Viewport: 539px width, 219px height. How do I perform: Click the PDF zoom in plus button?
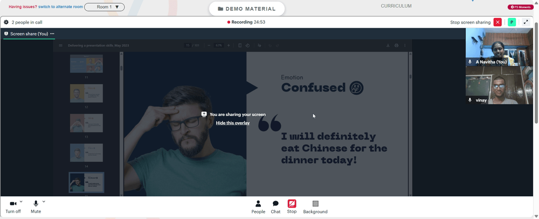point(229,45)
